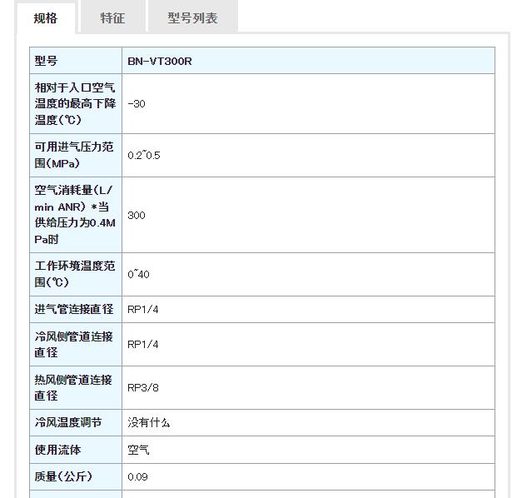Click the mass value 0.09
Image resolution: width=532 pixels, height=498 pixels.
coord(137,476)
